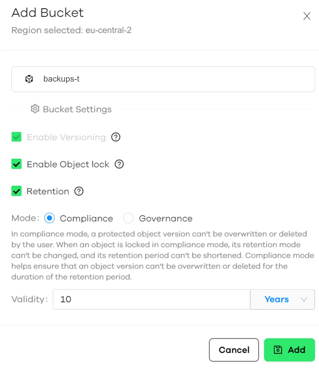Click the gear icon next to Bucket Settings

click(x=35, y=108)
